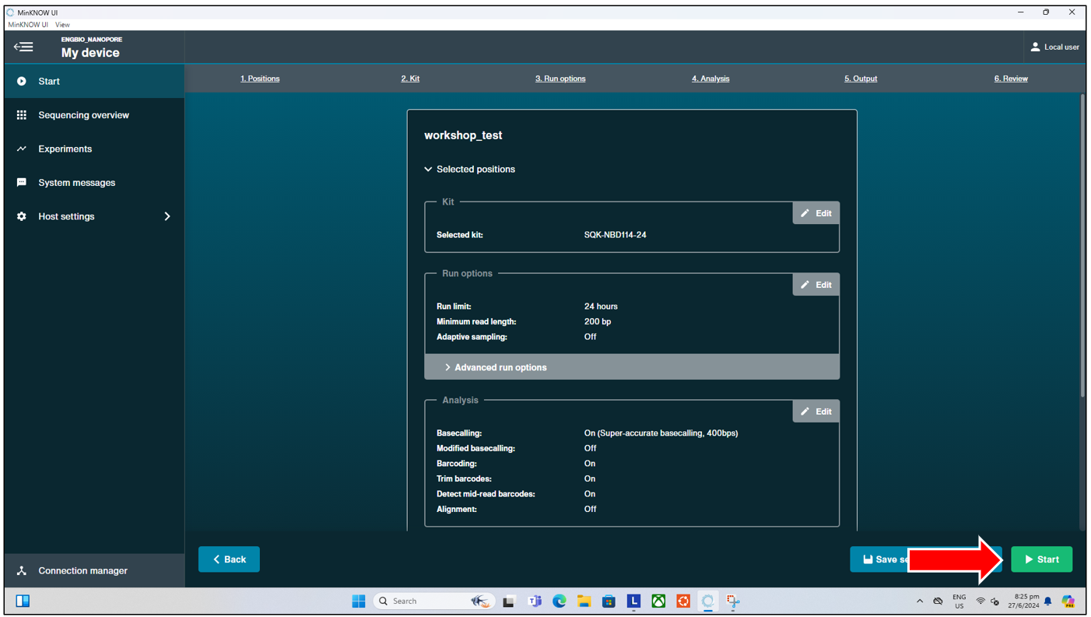
Task: Start the sequencing run
Action: [x=1041, y=559]
